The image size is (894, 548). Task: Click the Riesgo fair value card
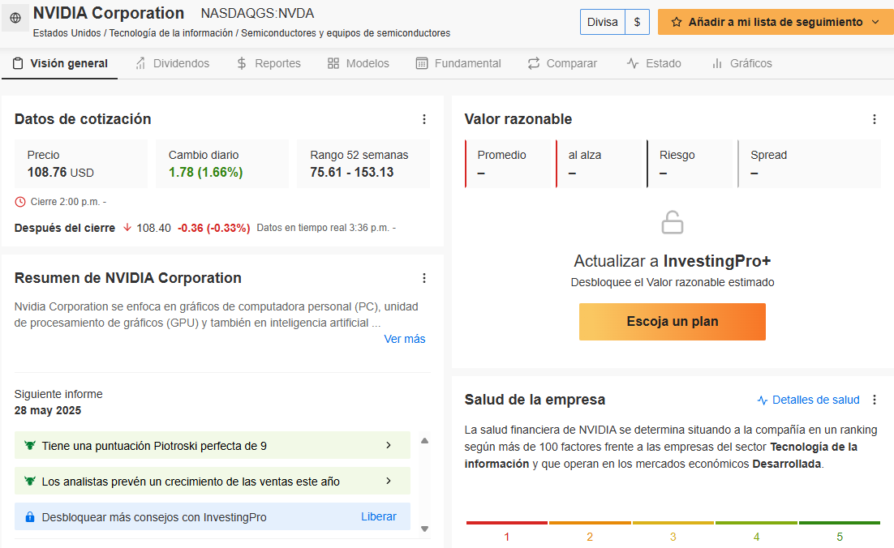click(690, 164)
